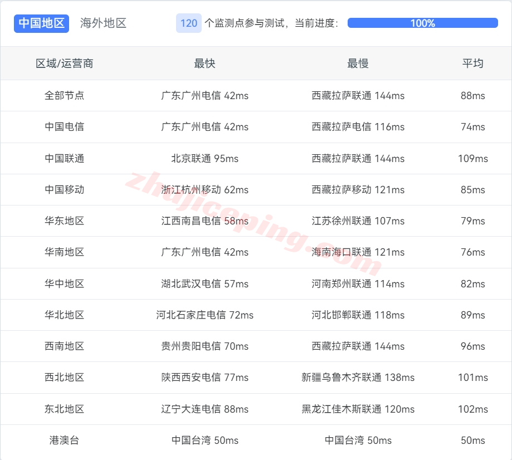Select the 中国电信 row label
The image size is (512, 460).
tap(64, 126)
